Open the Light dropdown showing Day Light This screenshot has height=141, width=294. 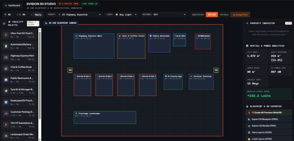[x=122, y=15]
